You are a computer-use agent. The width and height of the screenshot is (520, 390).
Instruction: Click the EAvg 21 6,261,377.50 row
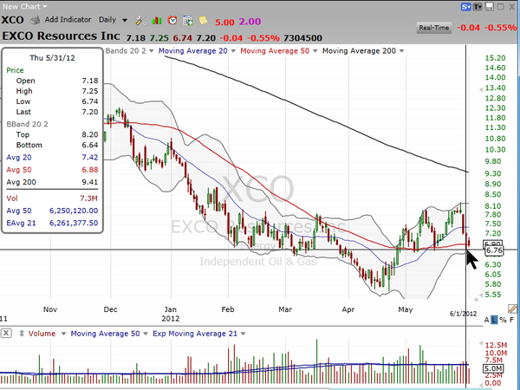tap(52, 224)
